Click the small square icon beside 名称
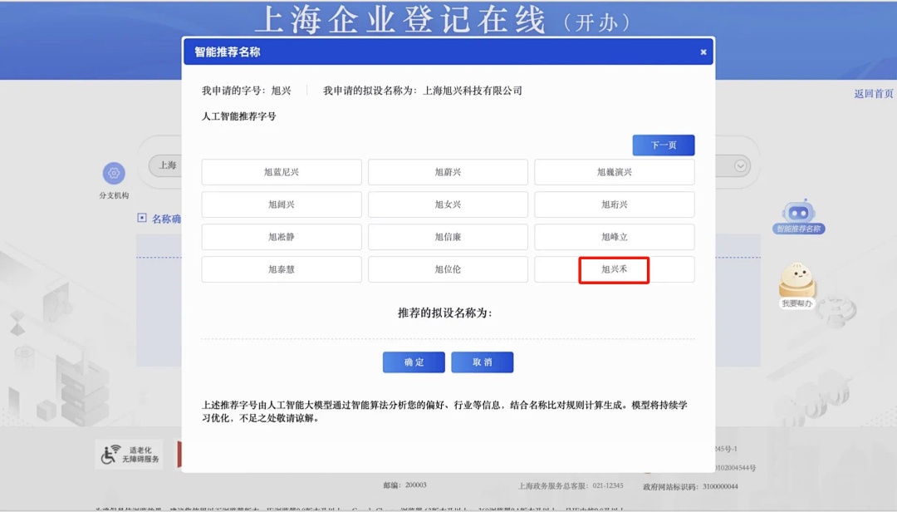 (142, 218)
